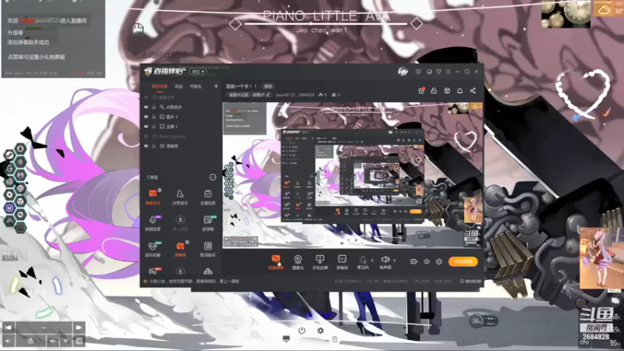
Task: Add a new scene with plus button
Action: click(x=216, y=86)
